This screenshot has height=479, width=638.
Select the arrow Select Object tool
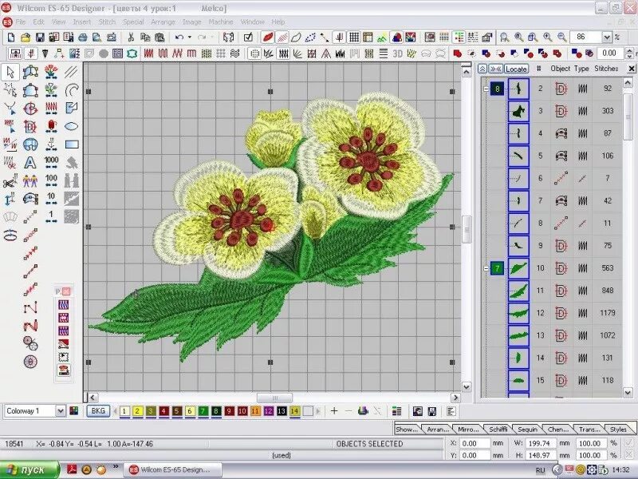tap(10, 72)
